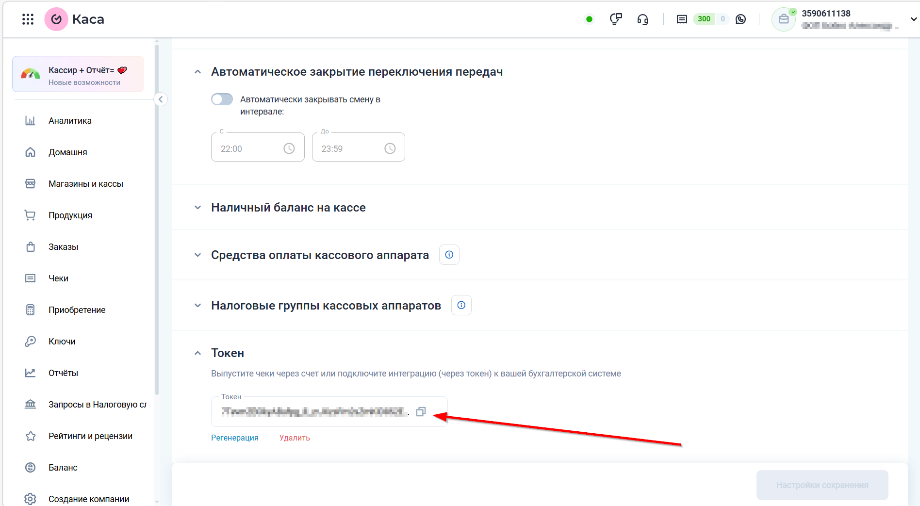Image resolution: width=920 pixels, height=506 pixels.
Task: Go to Магазины и кассы page
Action: pos(86,183)
